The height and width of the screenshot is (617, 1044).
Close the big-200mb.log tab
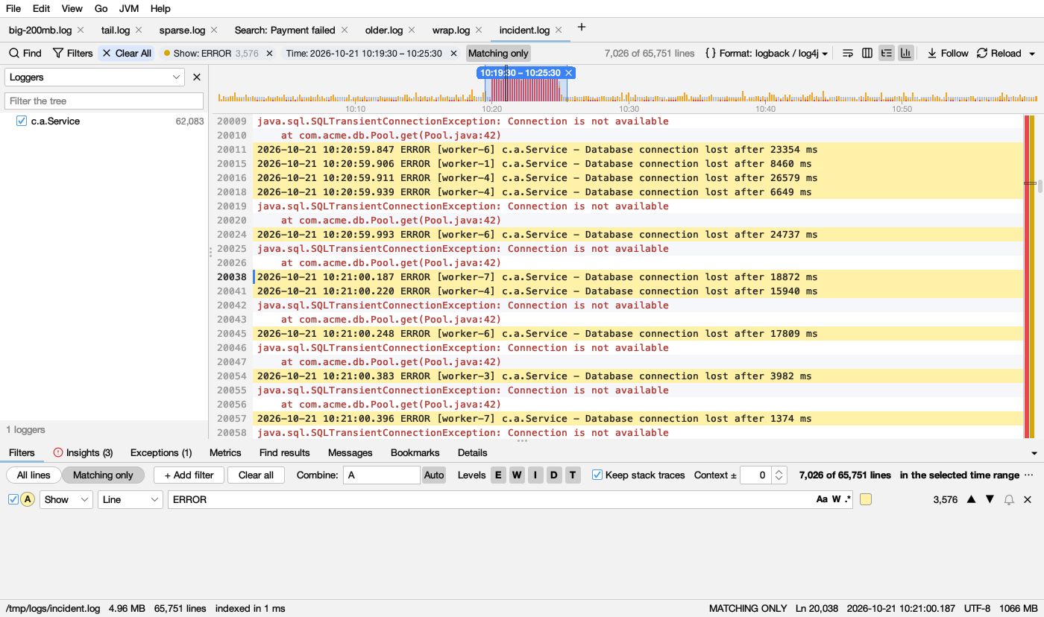[x=81, y=31]
